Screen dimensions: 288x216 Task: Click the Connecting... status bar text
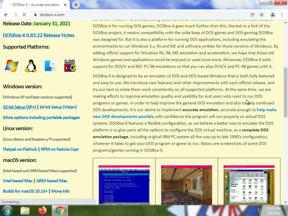click(x=11, y=202)
